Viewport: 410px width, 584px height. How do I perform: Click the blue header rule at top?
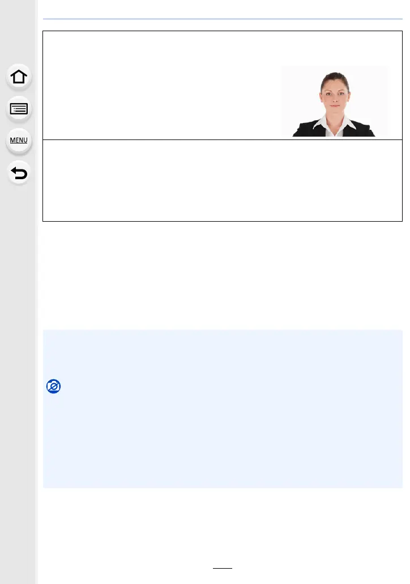223,19
